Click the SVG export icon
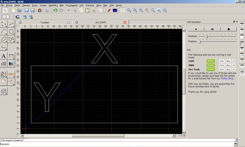Viewport: 245px width, 147px height. 40,10
